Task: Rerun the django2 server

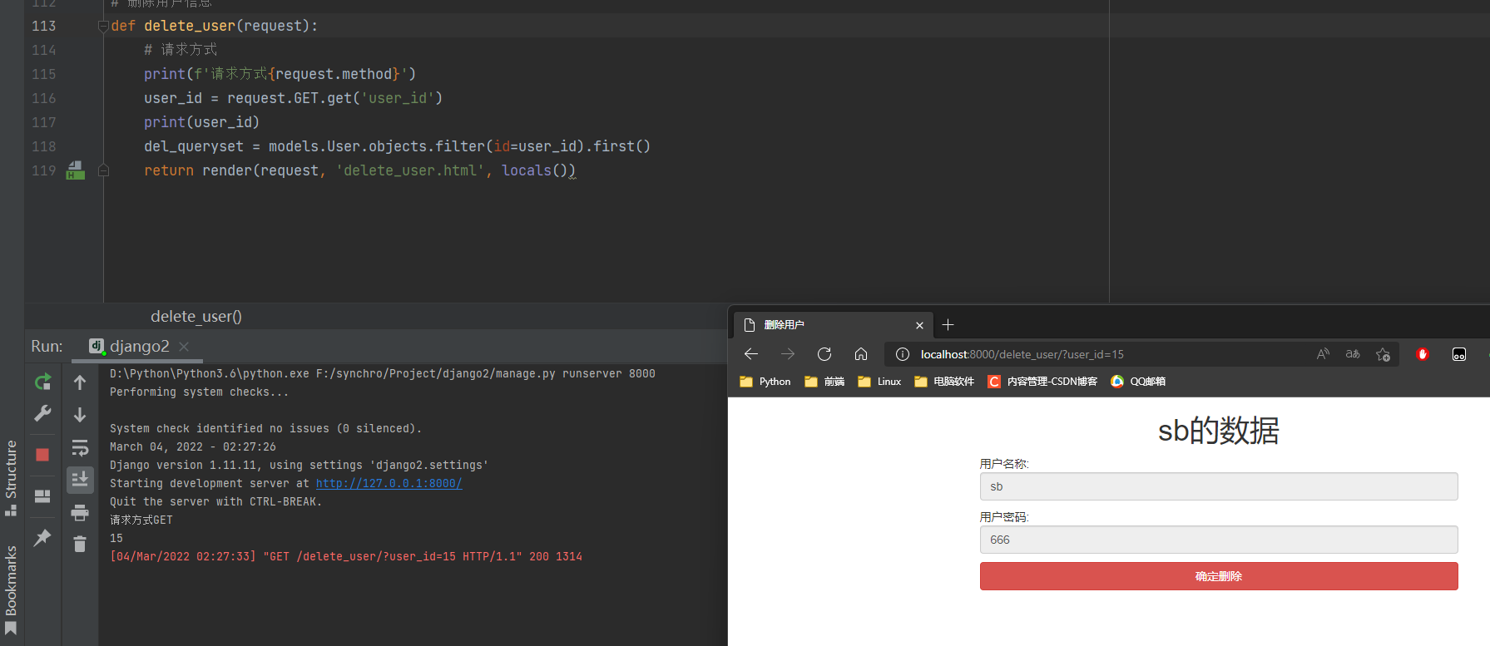Action: pyautogui.click(x=42, y=382)
